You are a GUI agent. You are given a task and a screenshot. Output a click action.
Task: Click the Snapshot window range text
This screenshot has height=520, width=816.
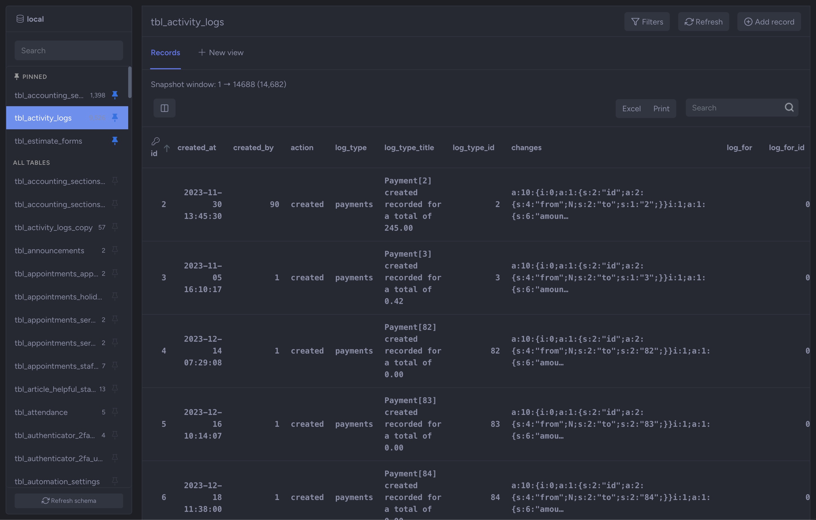click(218, 84)
